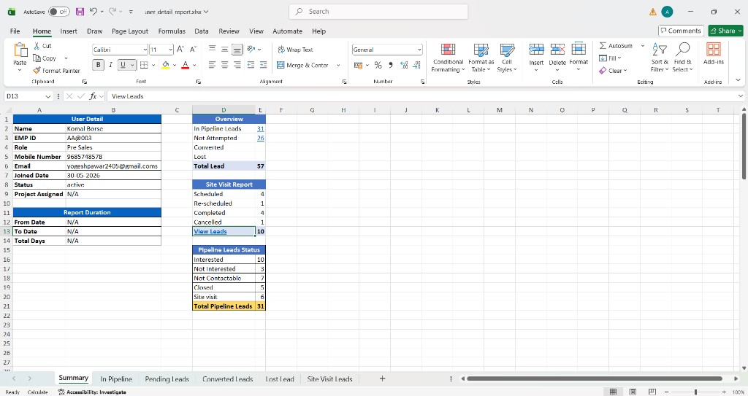Collapse the ribbon with the chevron

click(x=738, y=80)
